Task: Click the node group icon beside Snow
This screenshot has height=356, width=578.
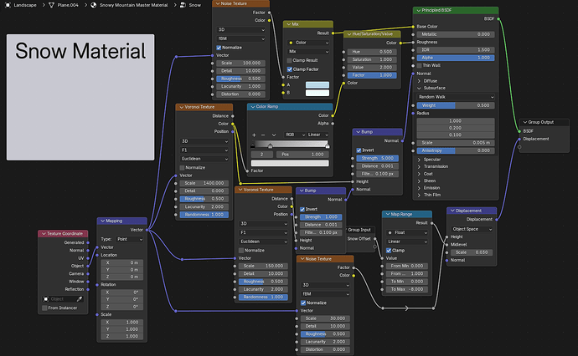Action: 183,5
